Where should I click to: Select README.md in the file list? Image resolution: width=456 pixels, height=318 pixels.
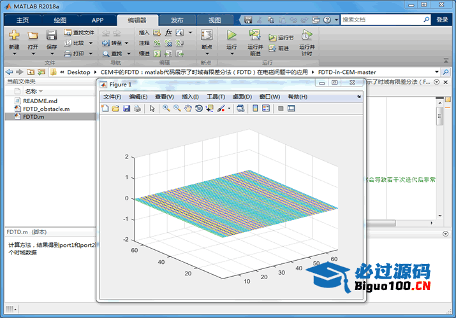click(40, 101)
